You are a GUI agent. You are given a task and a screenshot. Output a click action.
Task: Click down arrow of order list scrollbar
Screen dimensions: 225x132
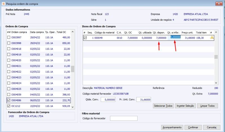(x=73, y=107)
